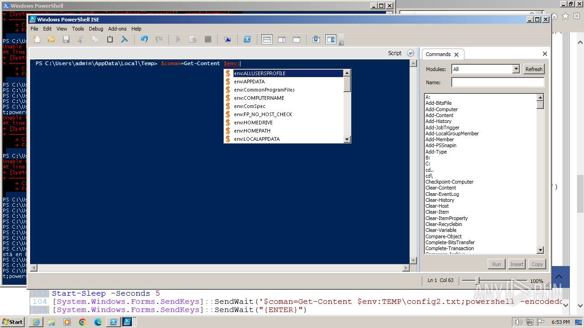Open the Add-ons menu
Screen dimensions: 584x328
tap(117, 29)
